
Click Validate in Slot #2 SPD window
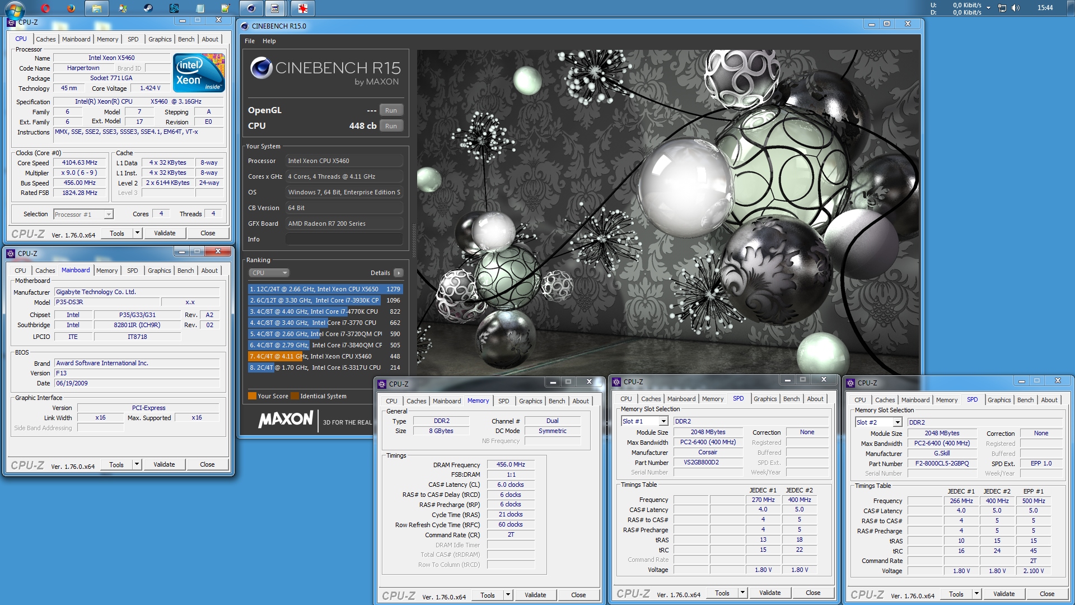(x=1004, y=594)
